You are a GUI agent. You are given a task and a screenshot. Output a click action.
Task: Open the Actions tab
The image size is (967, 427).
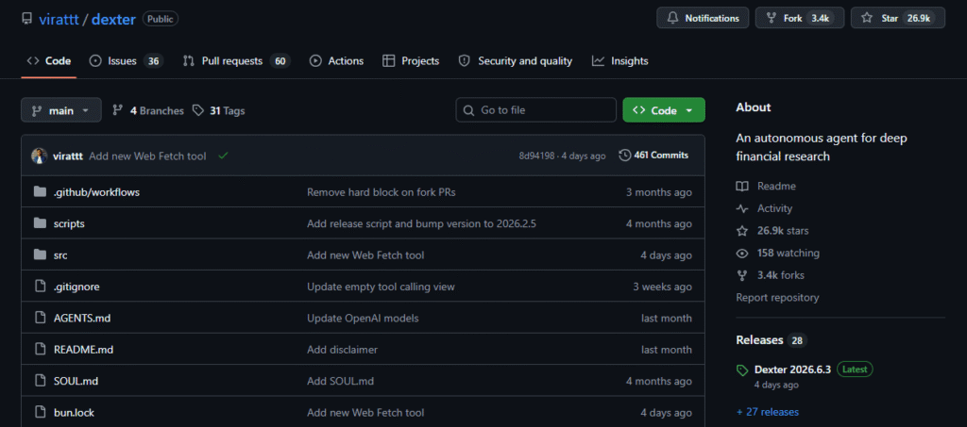tap(337, 61)
